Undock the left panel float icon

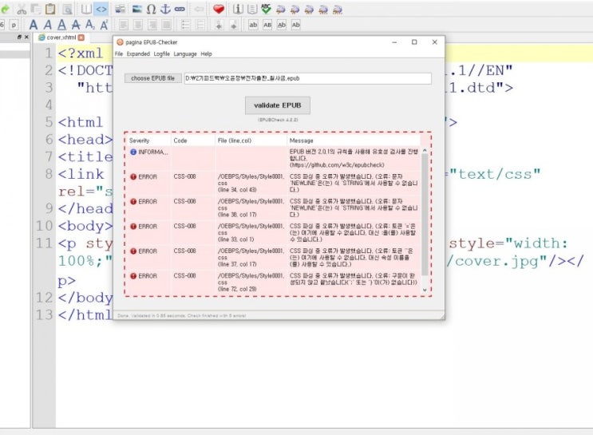coord(20,37)
